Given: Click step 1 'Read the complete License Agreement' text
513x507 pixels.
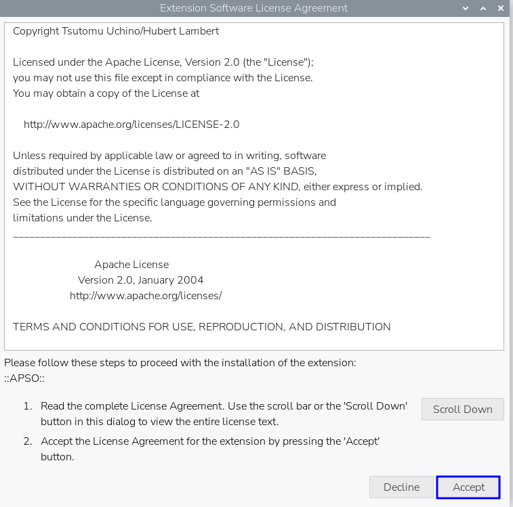Looking at the screenshot, I should [224, 414].
